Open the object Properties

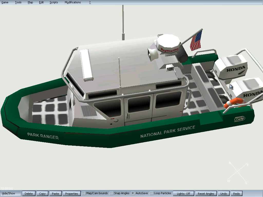pos(71,193)
